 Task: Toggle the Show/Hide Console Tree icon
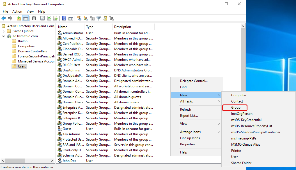point(25,18)
